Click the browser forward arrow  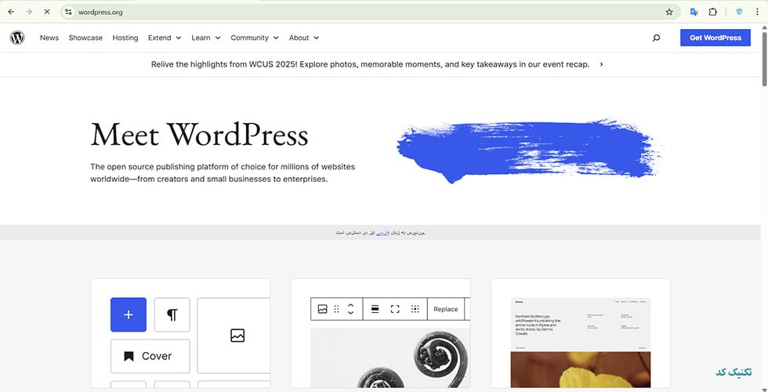point(29,12)
